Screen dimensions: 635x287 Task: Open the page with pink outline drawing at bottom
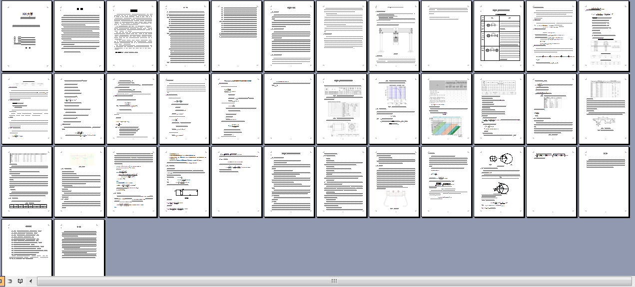394,182
